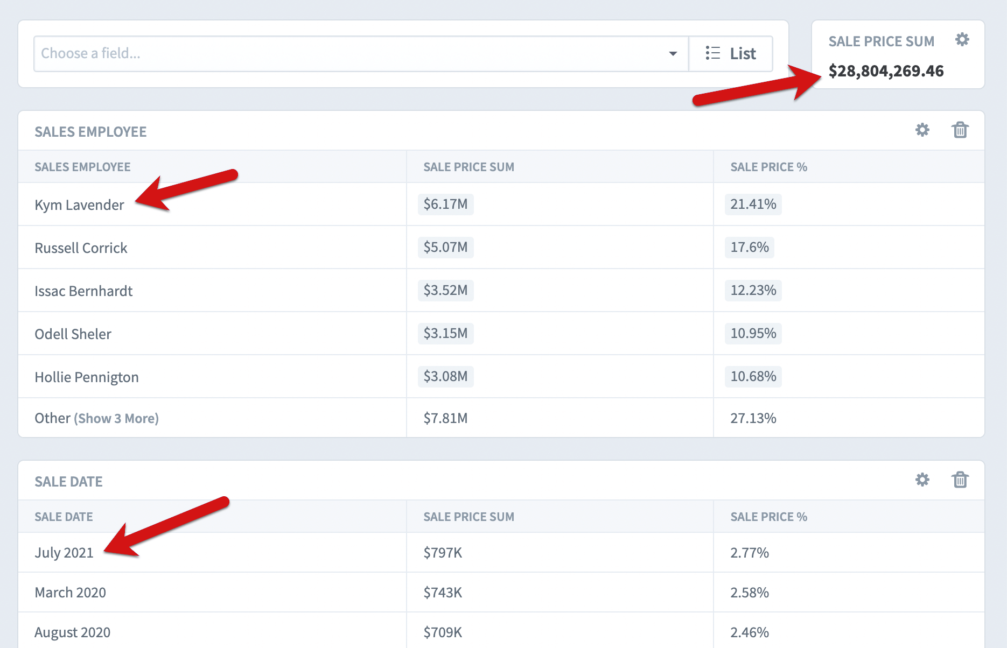Expand Show 3 More employees
1007x648 pixels.
tap(116, 418)
